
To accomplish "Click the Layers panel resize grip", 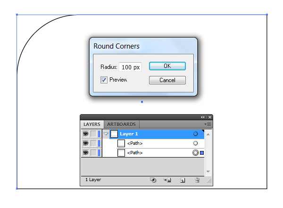I will coord(209,181).
